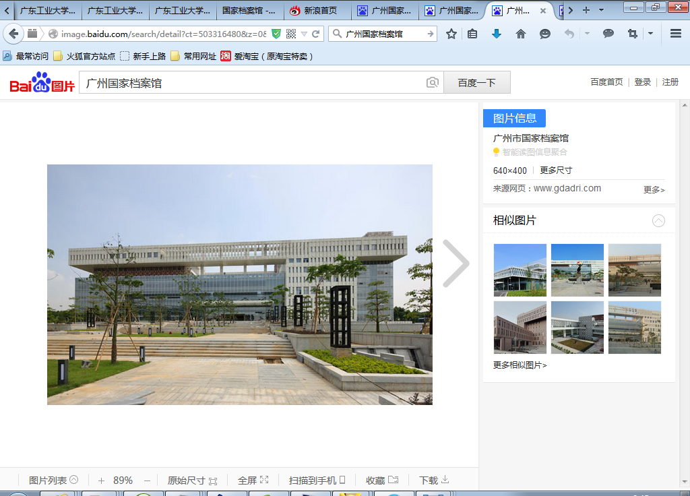Click the bookmark star icon
Screen dimensions: 690x496
(451, 34)
